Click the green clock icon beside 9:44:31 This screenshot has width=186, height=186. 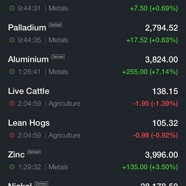tap(12, 8)
